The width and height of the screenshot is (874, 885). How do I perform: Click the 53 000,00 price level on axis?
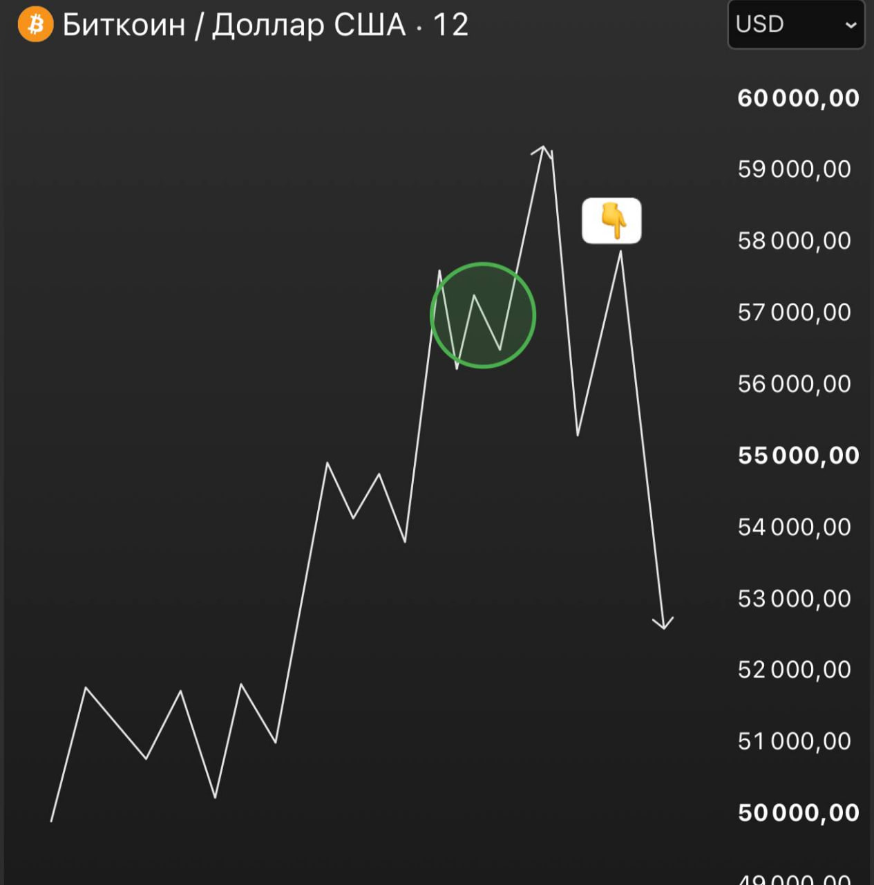pyautogui.click(x=795, y=599)
